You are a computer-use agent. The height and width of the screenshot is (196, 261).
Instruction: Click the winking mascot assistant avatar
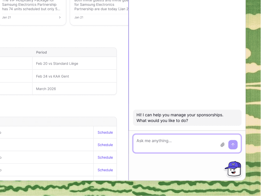[233, 169]
